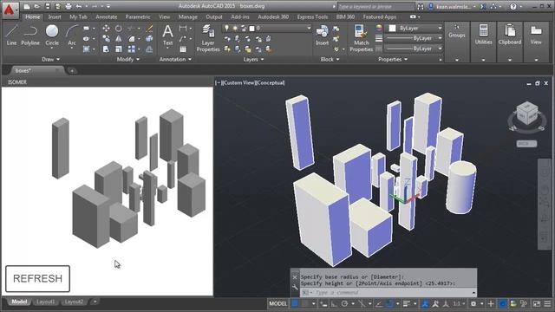Viewport: 555px width, 312px height.
Task: Switch to the Boxes drawing file tab
Action: [x=23, y=71]
